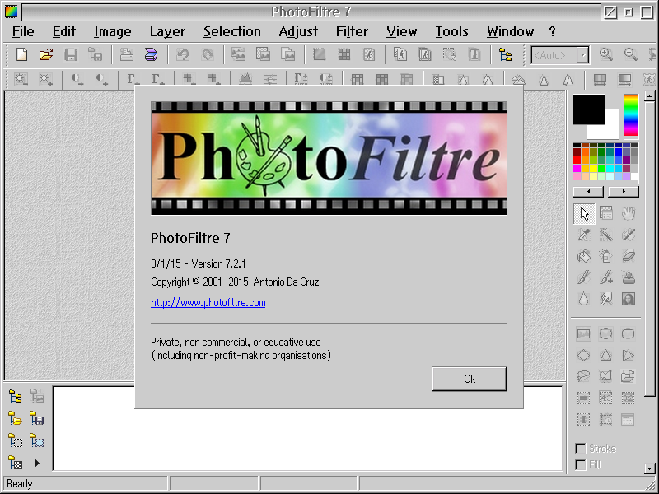This screenshot has height=494, width=659.
Task: Select the Selection arrow tool
Action: 584,213
